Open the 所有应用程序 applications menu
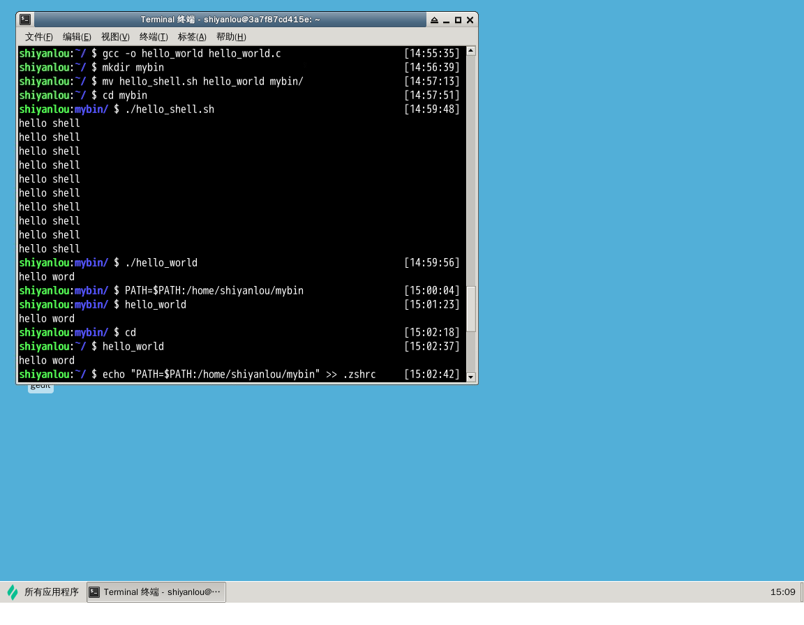 [51, 592]
